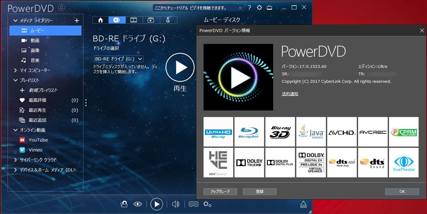This screenshot has height=214, width=427.
Task: Click the Blu-ray 3D logo
Action: coord(280,132)
